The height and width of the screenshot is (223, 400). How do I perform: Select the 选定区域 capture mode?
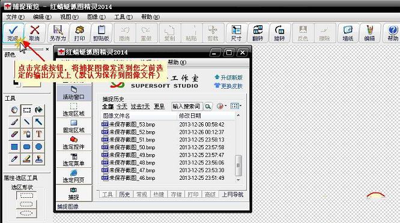tap(74, 110)
